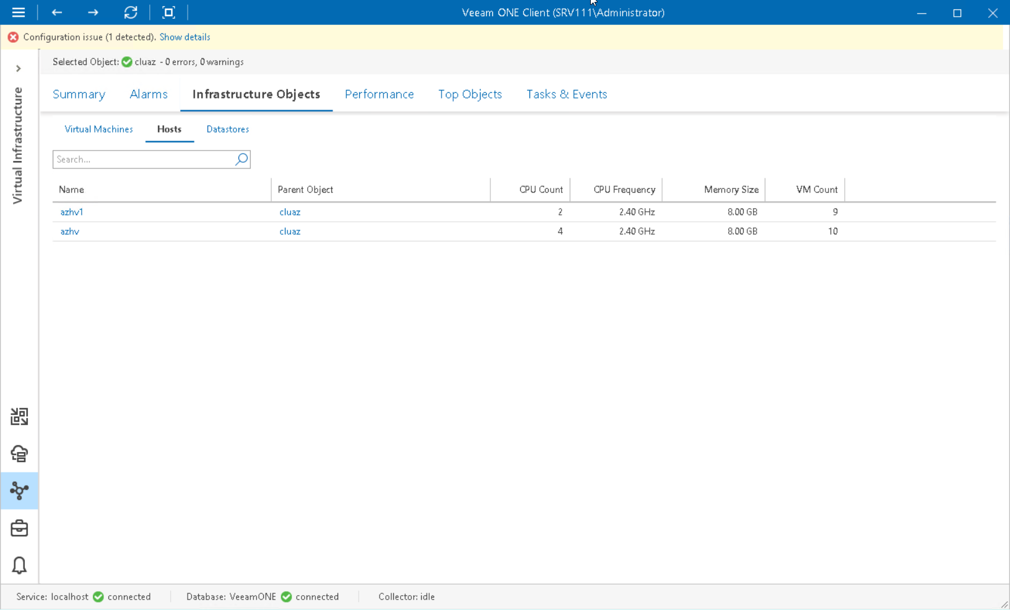The height and width of the screenshot is (610, 1010).
Task: Click 'Service: localhost' status text
Action: [52, 597]
